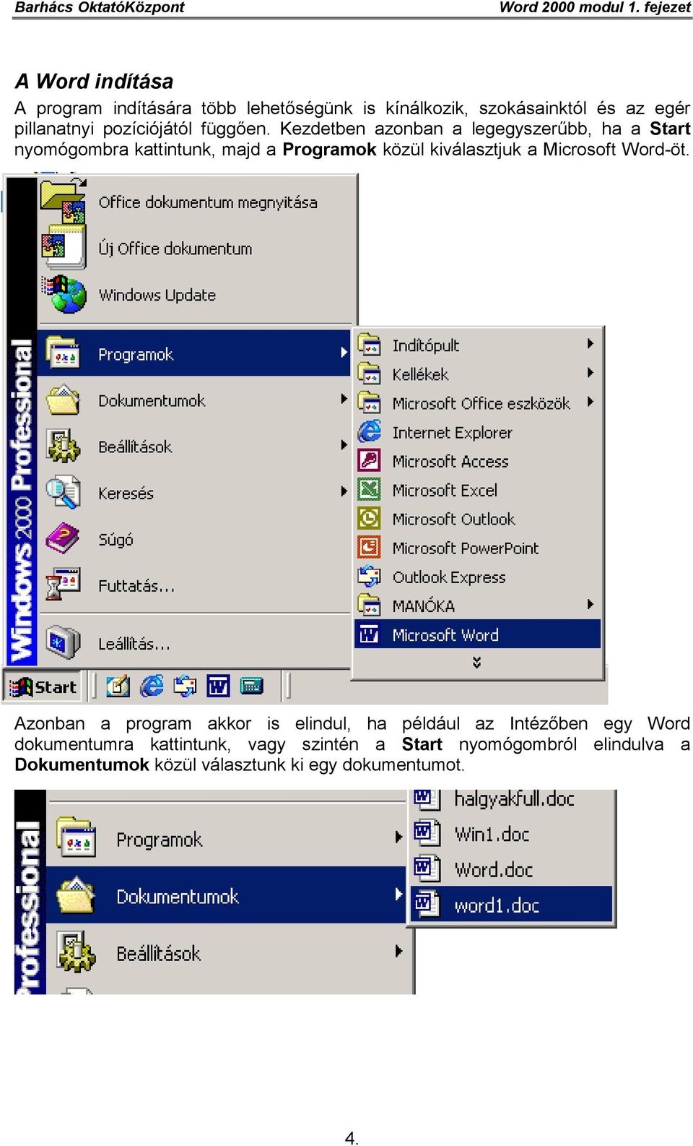Screen dimensions: 693x1146
Task: Launch Microsoft Excel from the submenu
Action: (x=477, y=490)
